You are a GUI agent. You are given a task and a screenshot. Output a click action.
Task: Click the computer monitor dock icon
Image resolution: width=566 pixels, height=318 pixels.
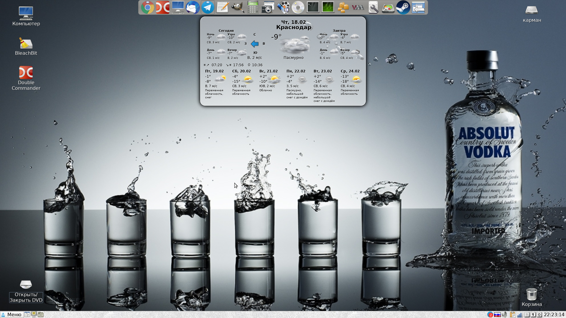click(x=178, y=7)
